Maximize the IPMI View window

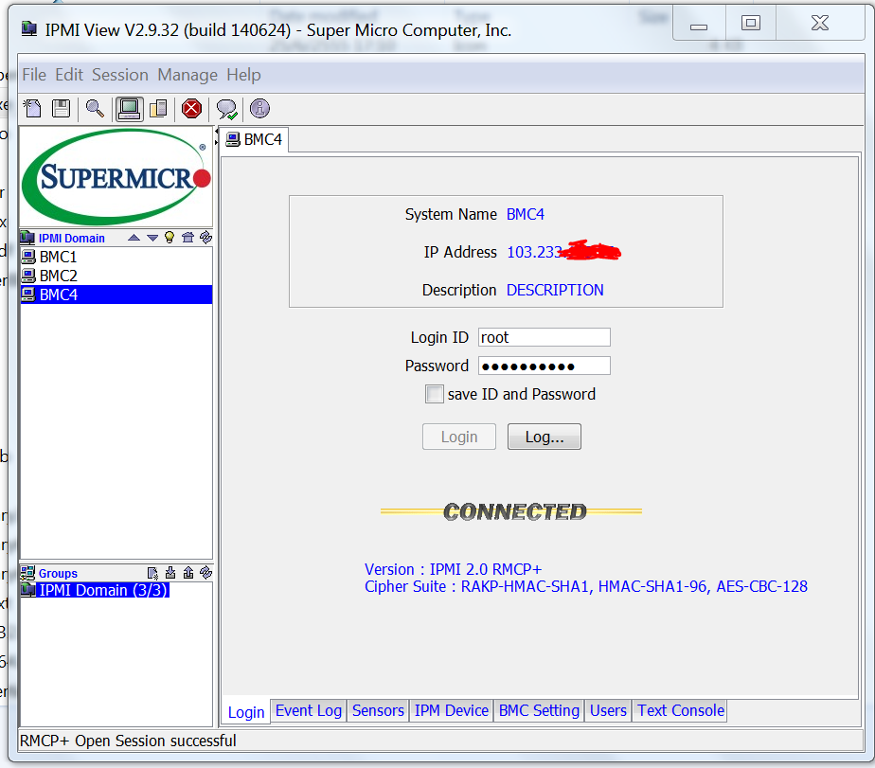click(x=751, y=24)
